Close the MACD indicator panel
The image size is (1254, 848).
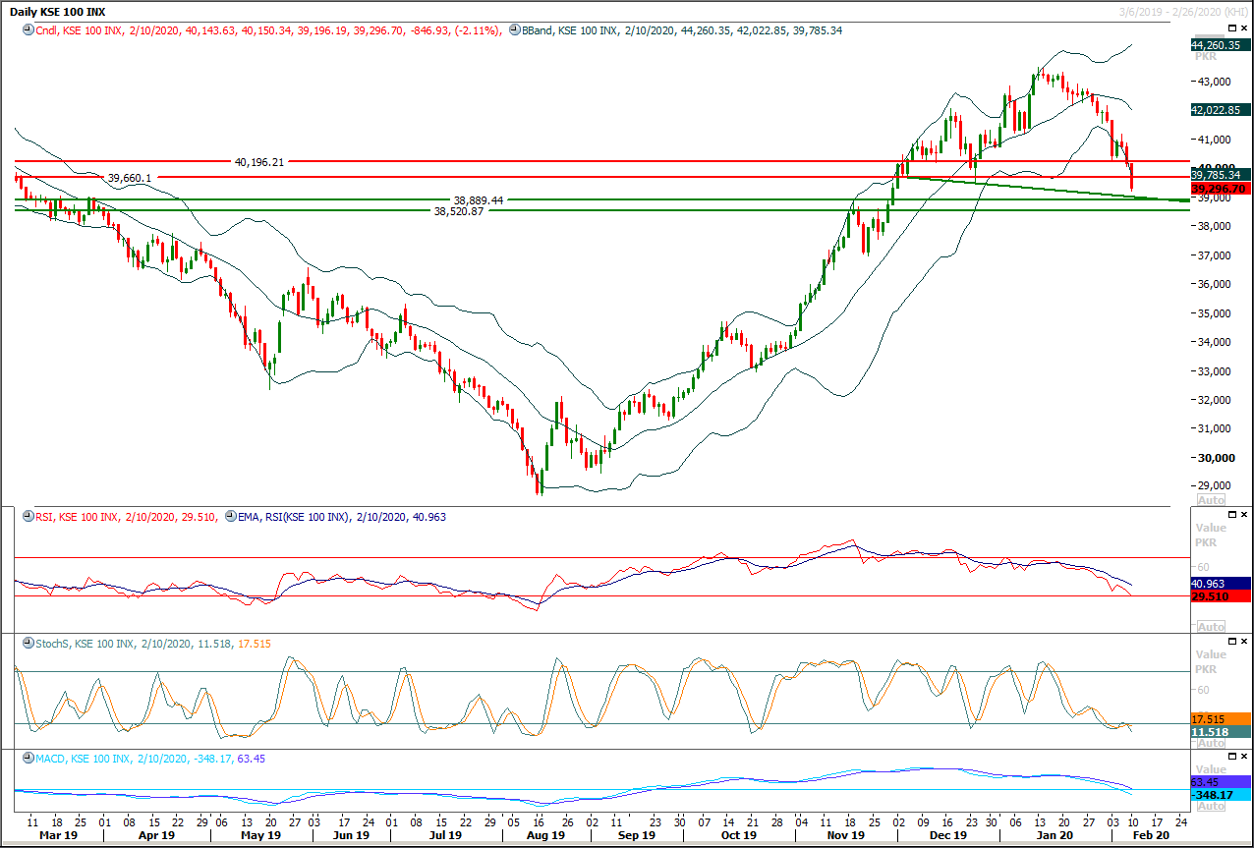(x=1245, y=758)
